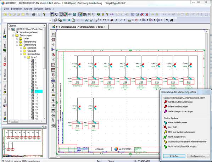Open the Extras menu
The height and width of the screenshot is (162, 212).
tap(48, 9)
